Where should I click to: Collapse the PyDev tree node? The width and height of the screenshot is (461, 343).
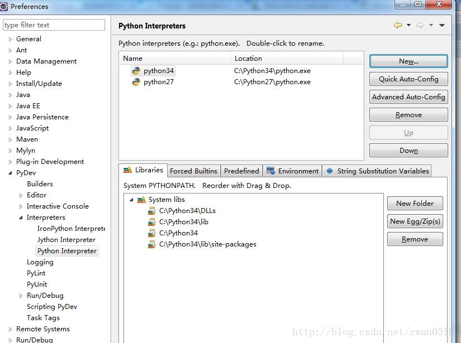(x=10, y=173)
